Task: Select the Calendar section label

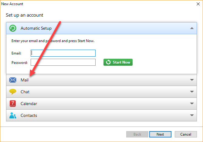Action: [x=29, y=104]
